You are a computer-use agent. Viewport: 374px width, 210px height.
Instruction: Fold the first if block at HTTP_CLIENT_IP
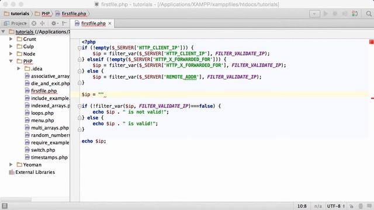click(x=79, y=48)
